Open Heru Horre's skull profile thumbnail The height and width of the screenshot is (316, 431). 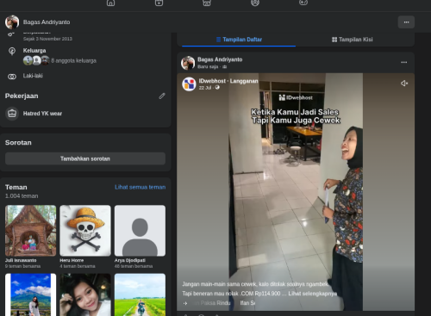[85, 231]
